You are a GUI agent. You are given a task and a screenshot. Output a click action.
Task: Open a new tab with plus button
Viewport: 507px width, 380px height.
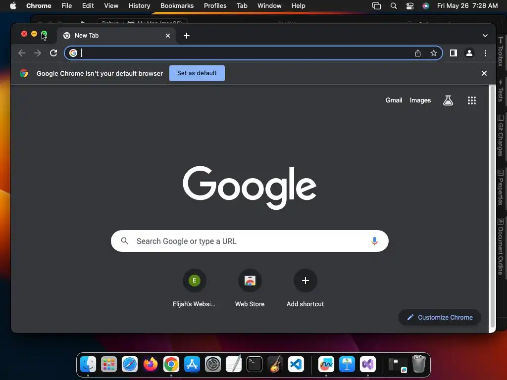[x=187, y=36]
